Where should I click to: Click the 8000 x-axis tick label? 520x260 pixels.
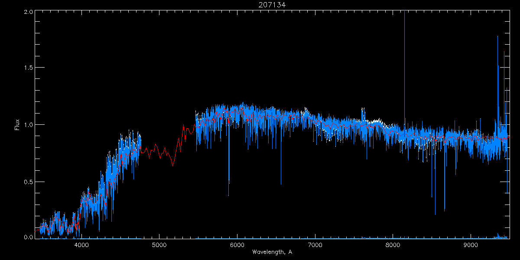pos(393,244)
